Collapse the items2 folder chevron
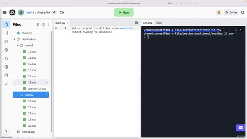Image resolution: width=247 pixels, height=139 pixels. pos(18,95)
